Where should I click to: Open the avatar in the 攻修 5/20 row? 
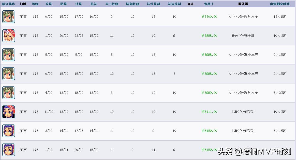tap(9, 55)
